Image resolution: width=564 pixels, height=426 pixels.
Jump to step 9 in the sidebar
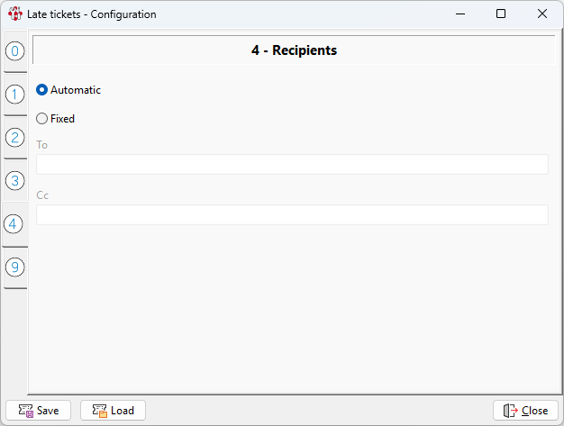(14, 267)
